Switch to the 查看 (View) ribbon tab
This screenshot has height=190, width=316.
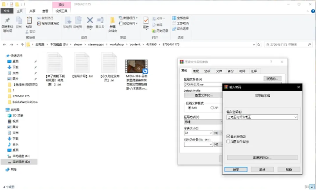click(x=45, y=11)
